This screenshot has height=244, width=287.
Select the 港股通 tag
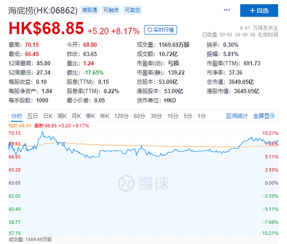pos(89,10)
